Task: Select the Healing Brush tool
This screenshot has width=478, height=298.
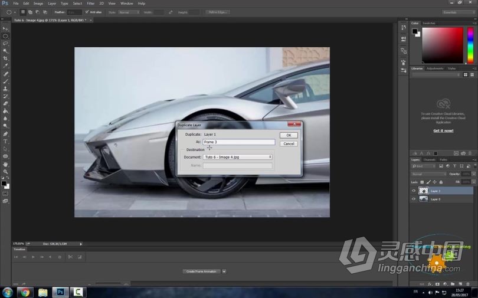Action: tap(5, 74)
